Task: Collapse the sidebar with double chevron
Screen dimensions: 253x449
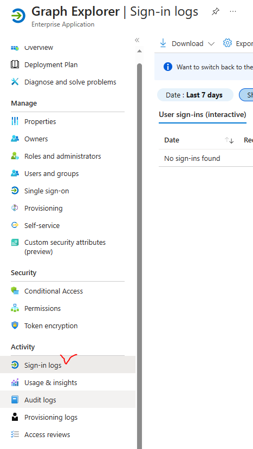Action: tap(137, 40)
